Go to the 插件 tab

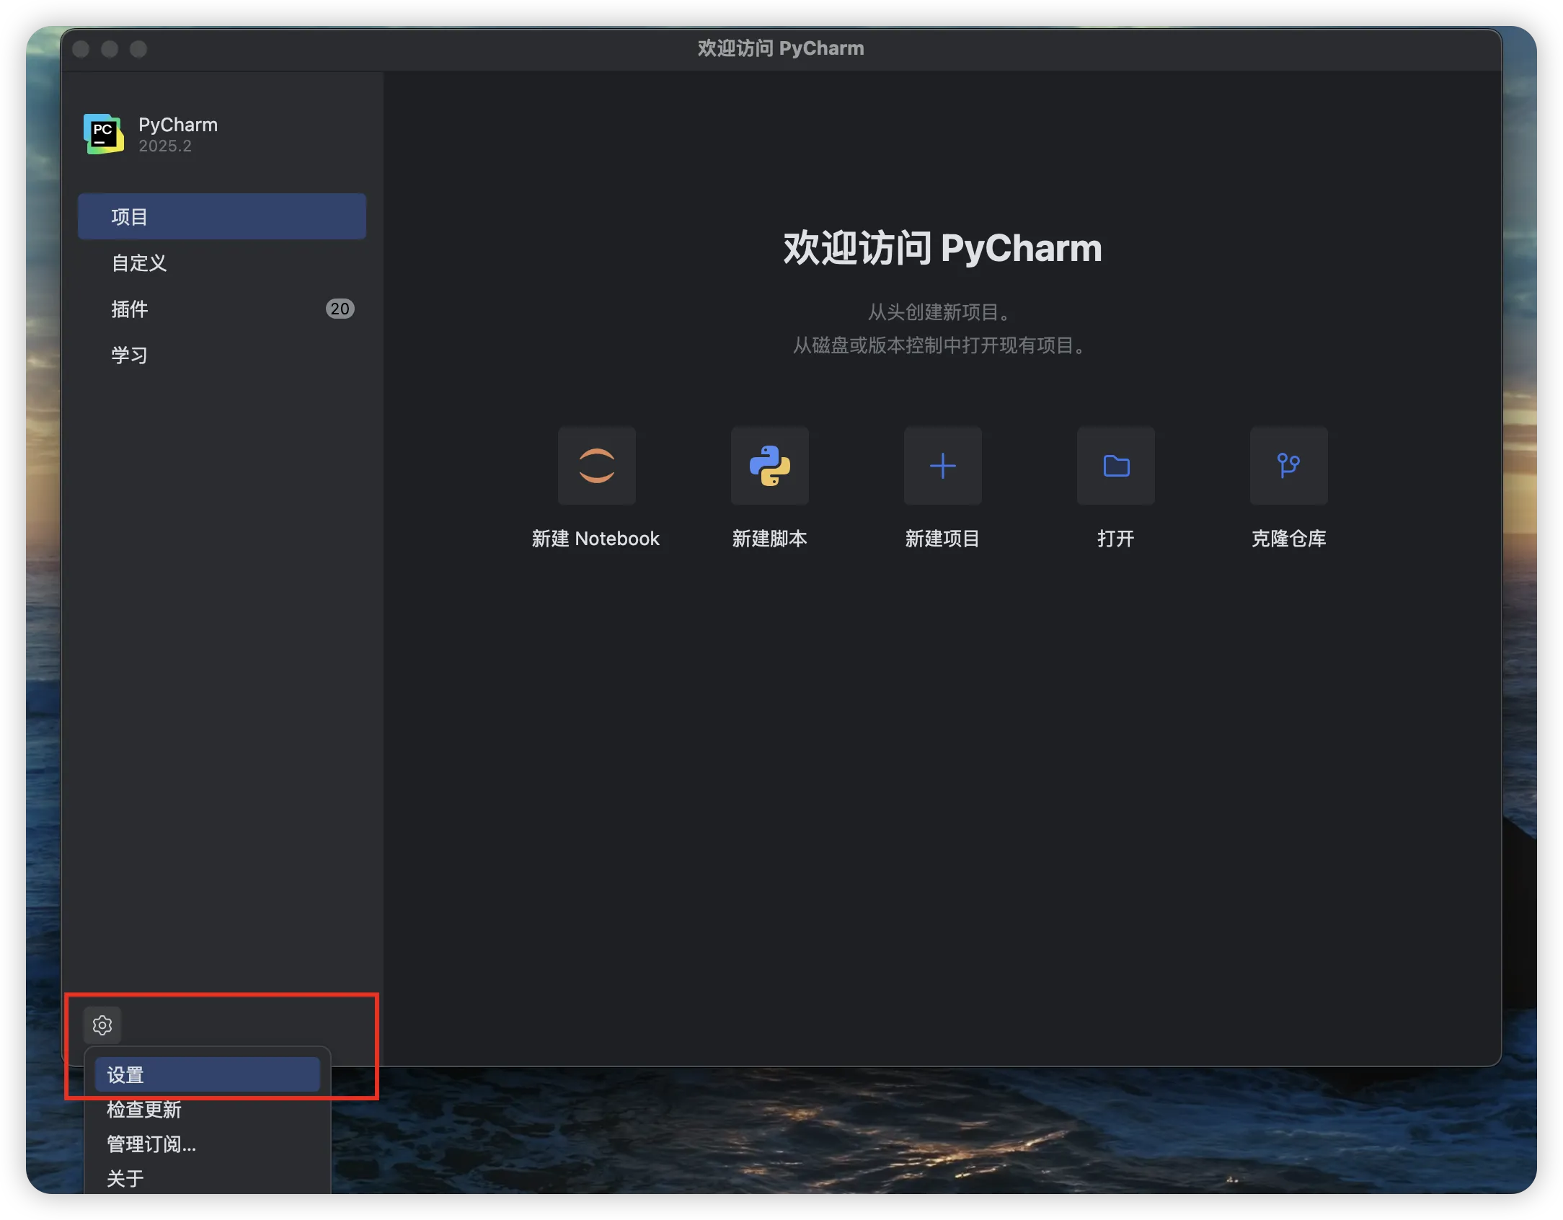coord(130,309)
